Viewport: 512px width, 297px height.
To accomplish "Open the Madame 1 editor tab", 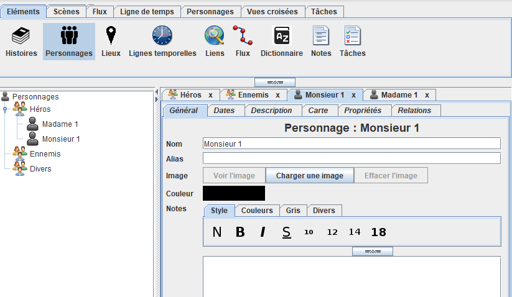I will tap(399, 95).
